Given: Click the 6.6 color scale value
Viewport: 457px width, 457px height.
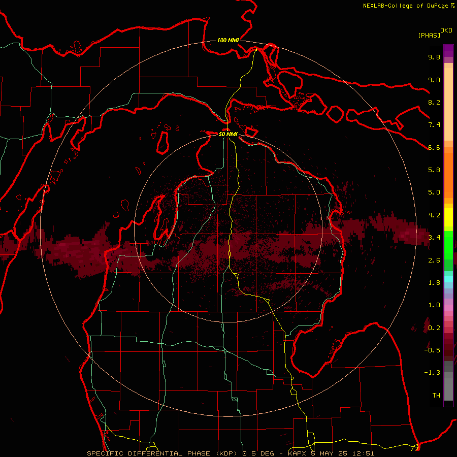Looking at the screenshot, I should pyautogui.click(x=434, y=147).
